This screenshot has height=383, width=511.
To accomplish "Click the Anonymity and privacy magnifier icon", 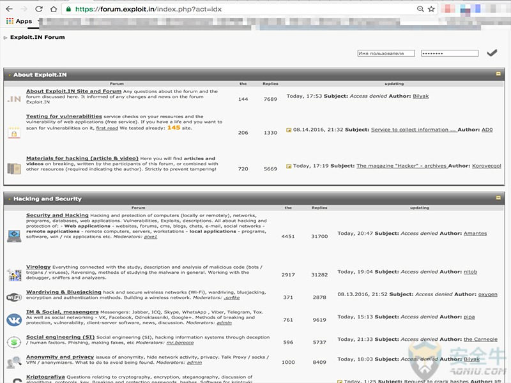I will click(x=14, y=362).
